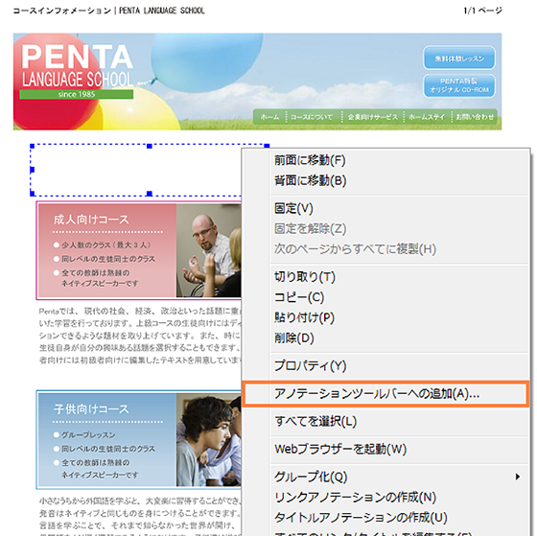Click PENTA特製オリジナルCD-ROM button
The height and width of the screenshot is (536, 537).
tap(459, 85)
